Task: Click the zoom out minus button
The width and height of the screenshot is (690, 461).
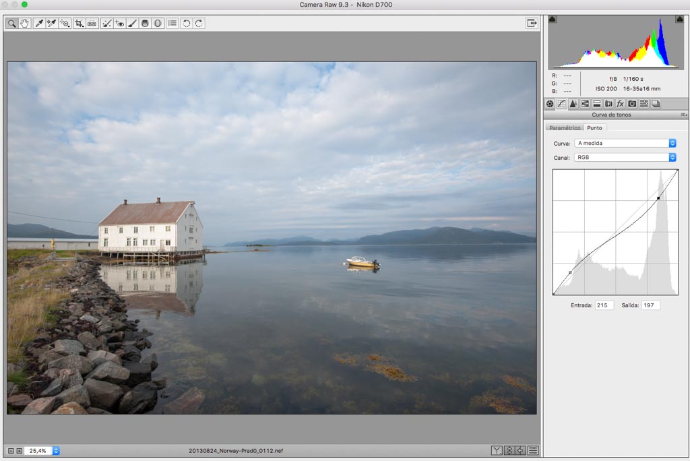Action: pyautogui.click(x=11, y=450)
